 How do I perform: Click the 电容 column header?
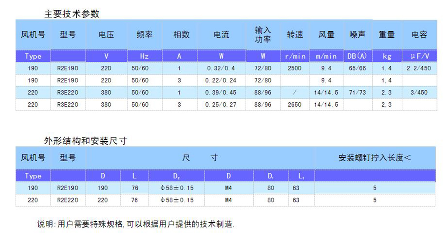click(x=419, y=35)
